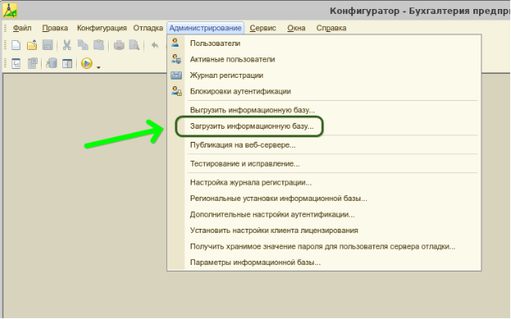511x319 pixels.
Task: Open the Файл menu
Action: click(x=22, y=28)
